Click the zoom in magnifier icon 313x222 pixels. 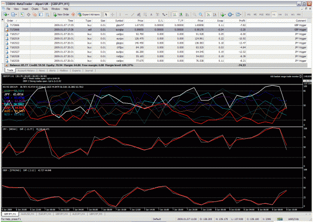coord(194,15)
